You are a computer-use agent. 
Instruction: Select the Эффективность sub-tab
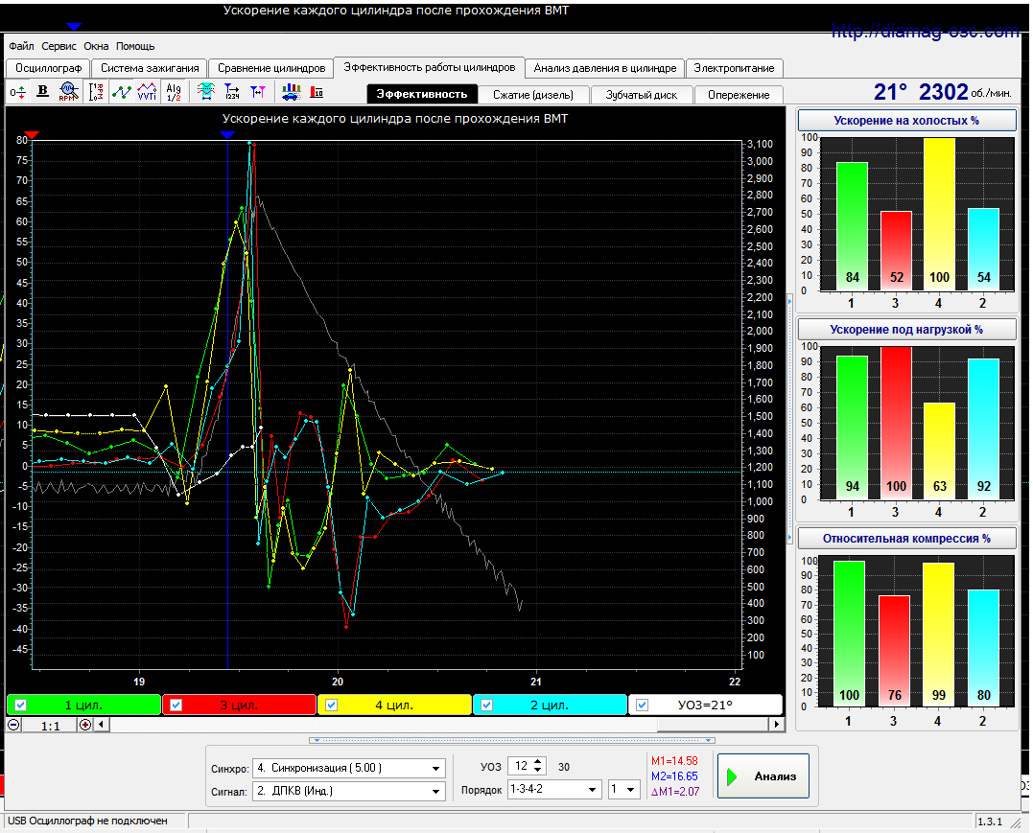tap(422, 94)
